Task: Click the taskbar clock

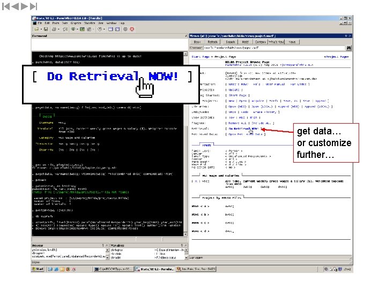Action: pos(347,269)
